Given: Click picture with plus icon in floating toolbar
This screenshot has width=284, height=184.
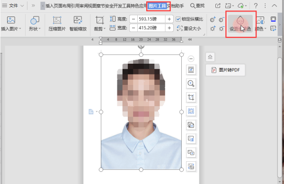Looking at the screenshot, I should pyautogui.click(x=191, y=152).
